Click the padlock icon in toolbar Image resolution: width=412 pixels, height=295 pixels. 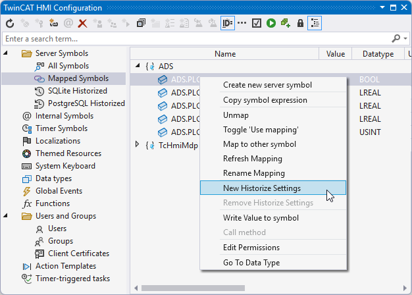pyautogui.click(x=300, y=24)
